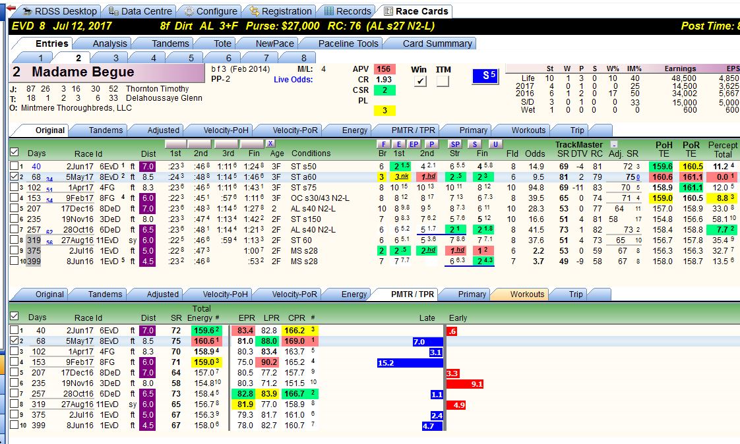Open Velocity-PoH tab in upper panel

[x=226, y=130]
